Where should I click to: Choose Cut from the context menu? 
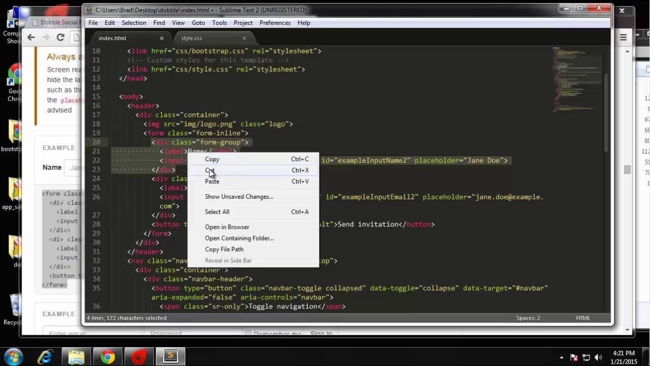(x=253, y=170)
